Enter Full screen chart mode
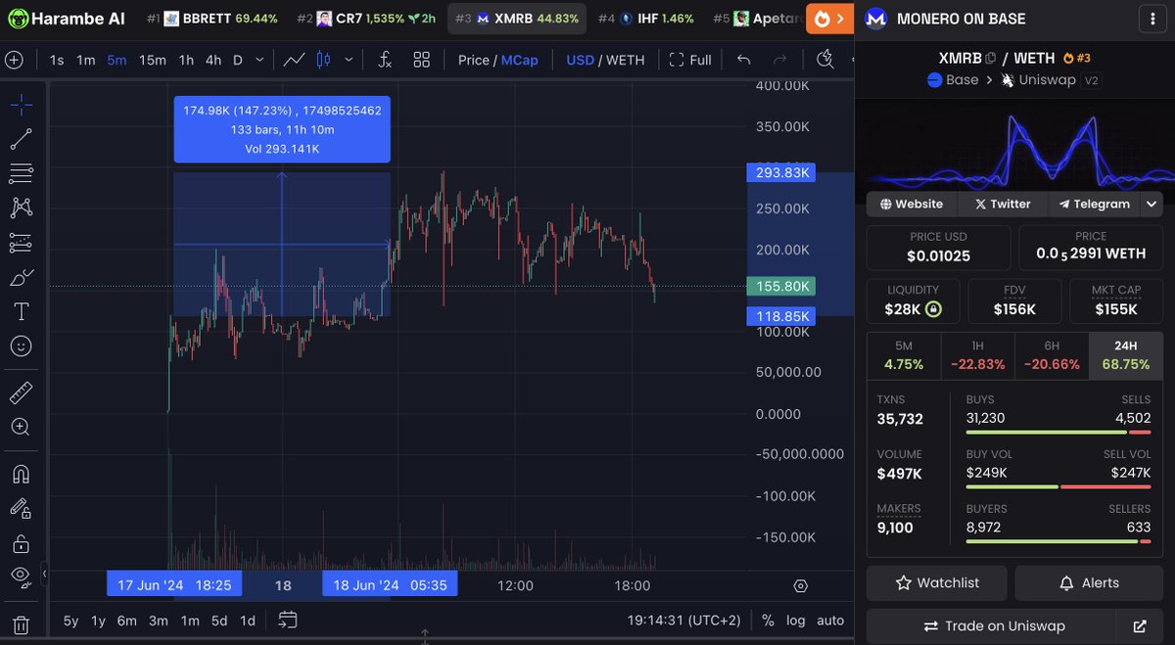1175x645 pixels. tap(690, 60)
